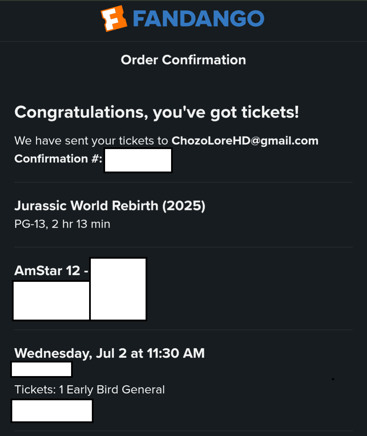Click the redacted confirmation number box
Screen dimensions: 367x436
click(138, 160)
